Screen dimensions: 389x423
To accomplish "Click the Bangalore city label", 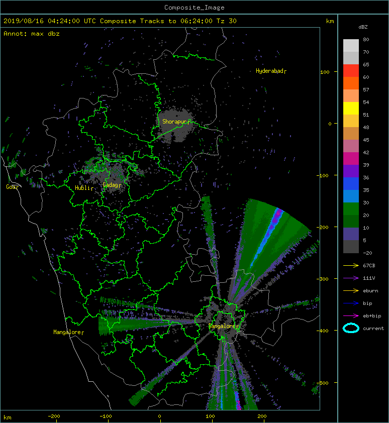I will point(224,326).
